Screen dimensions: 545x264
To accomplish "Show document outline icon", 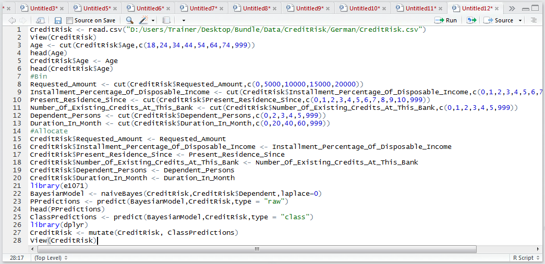I will pyautogui.click(x=534, y=20).
